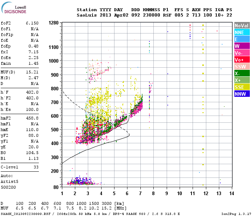Click the RSF program value
Image resolution: width=252 pixels, height=216 pixels.
[167, 15]
